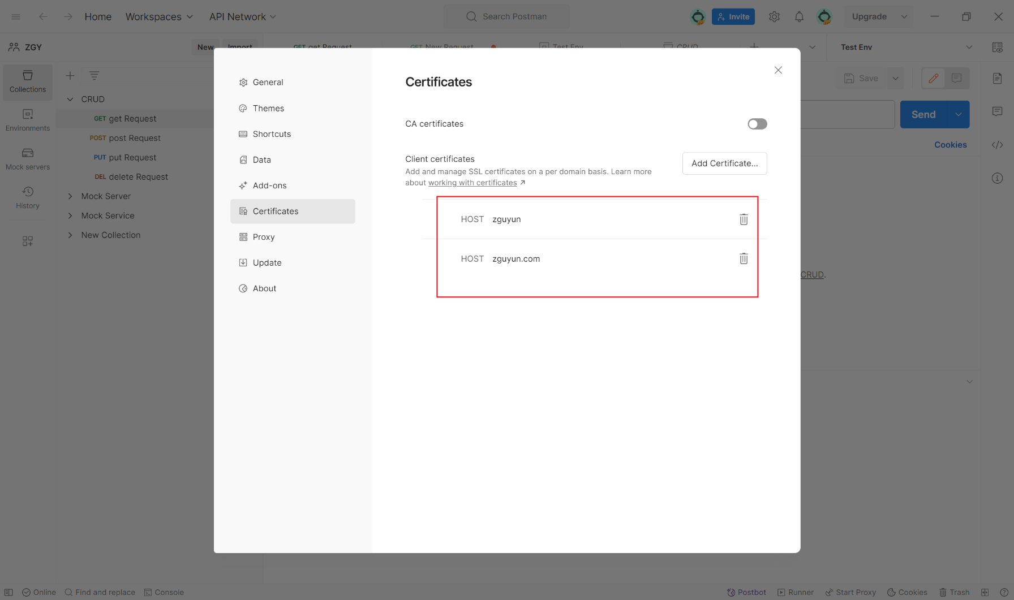Open the request info icon

click(x=997, y=178)
